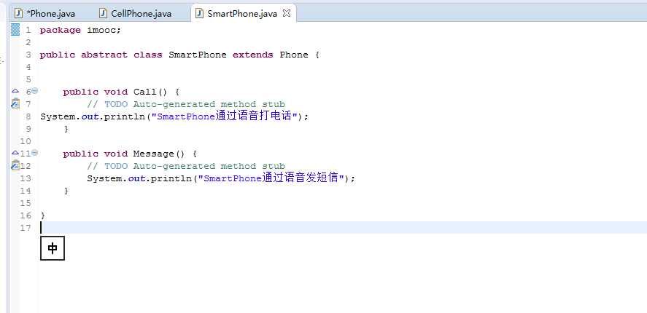Click 'imooc' in the package declaration
The image size is (647, 313).
(x=104, y=30)
